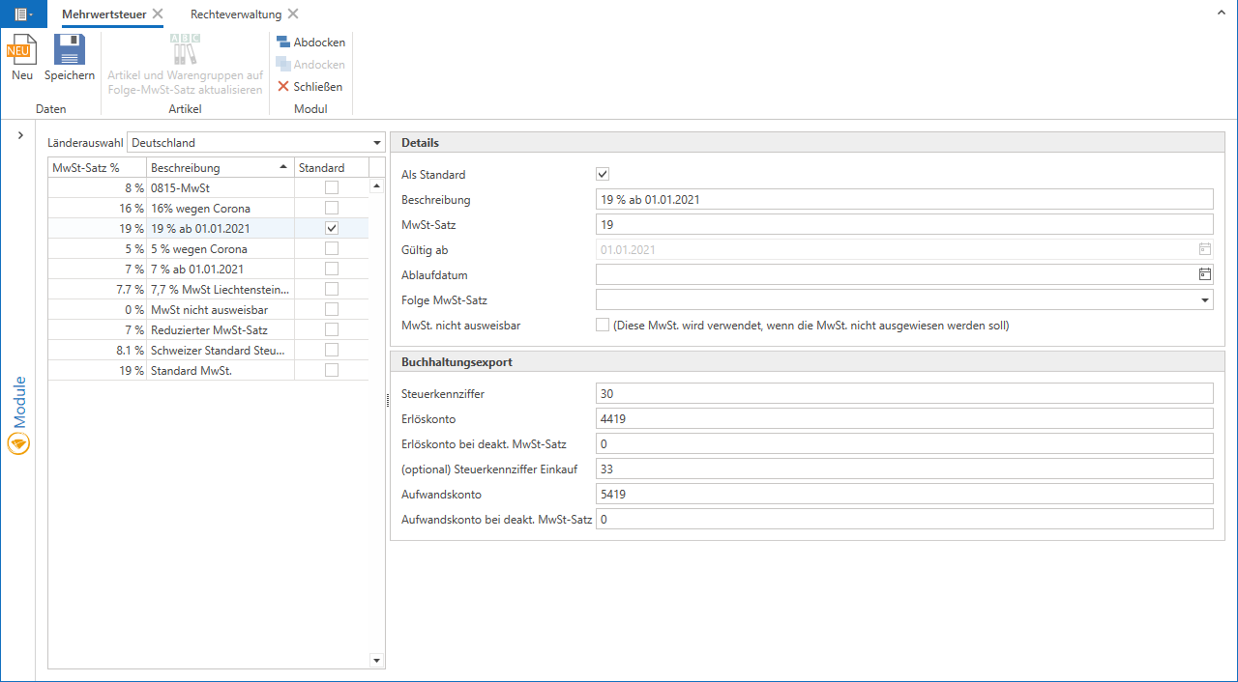Close the Rechteverwaltung tab with its X
The image size is (1238, 682).
293,14
